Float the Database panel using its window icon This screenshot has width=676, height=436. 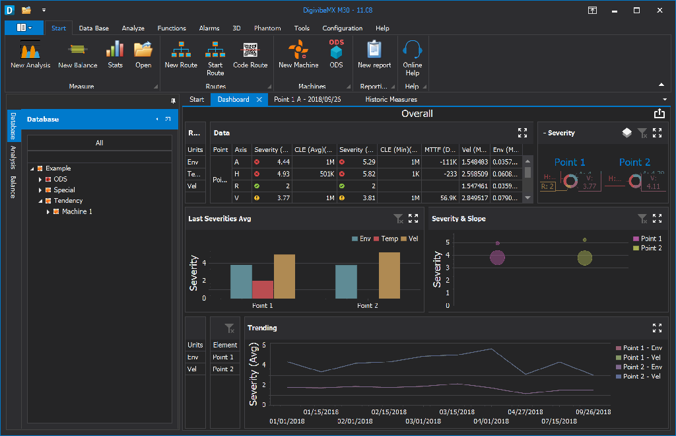coord(168,119)
